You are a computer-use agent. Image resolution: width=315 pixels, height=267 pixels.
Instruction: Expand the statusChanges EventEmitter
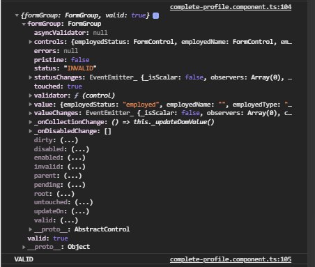click(31, 77)
